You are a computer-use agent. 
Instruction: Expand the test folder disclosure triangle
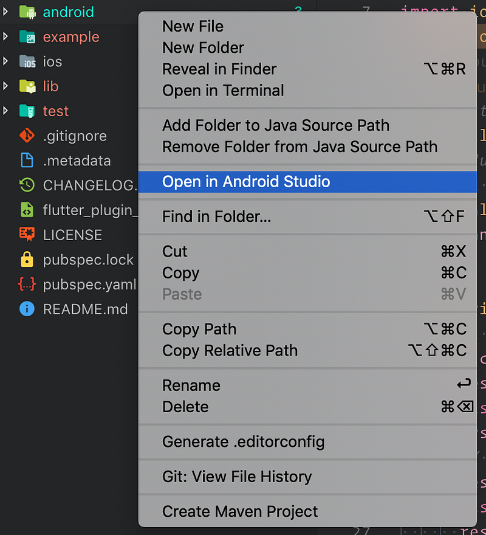pos(5,111)
